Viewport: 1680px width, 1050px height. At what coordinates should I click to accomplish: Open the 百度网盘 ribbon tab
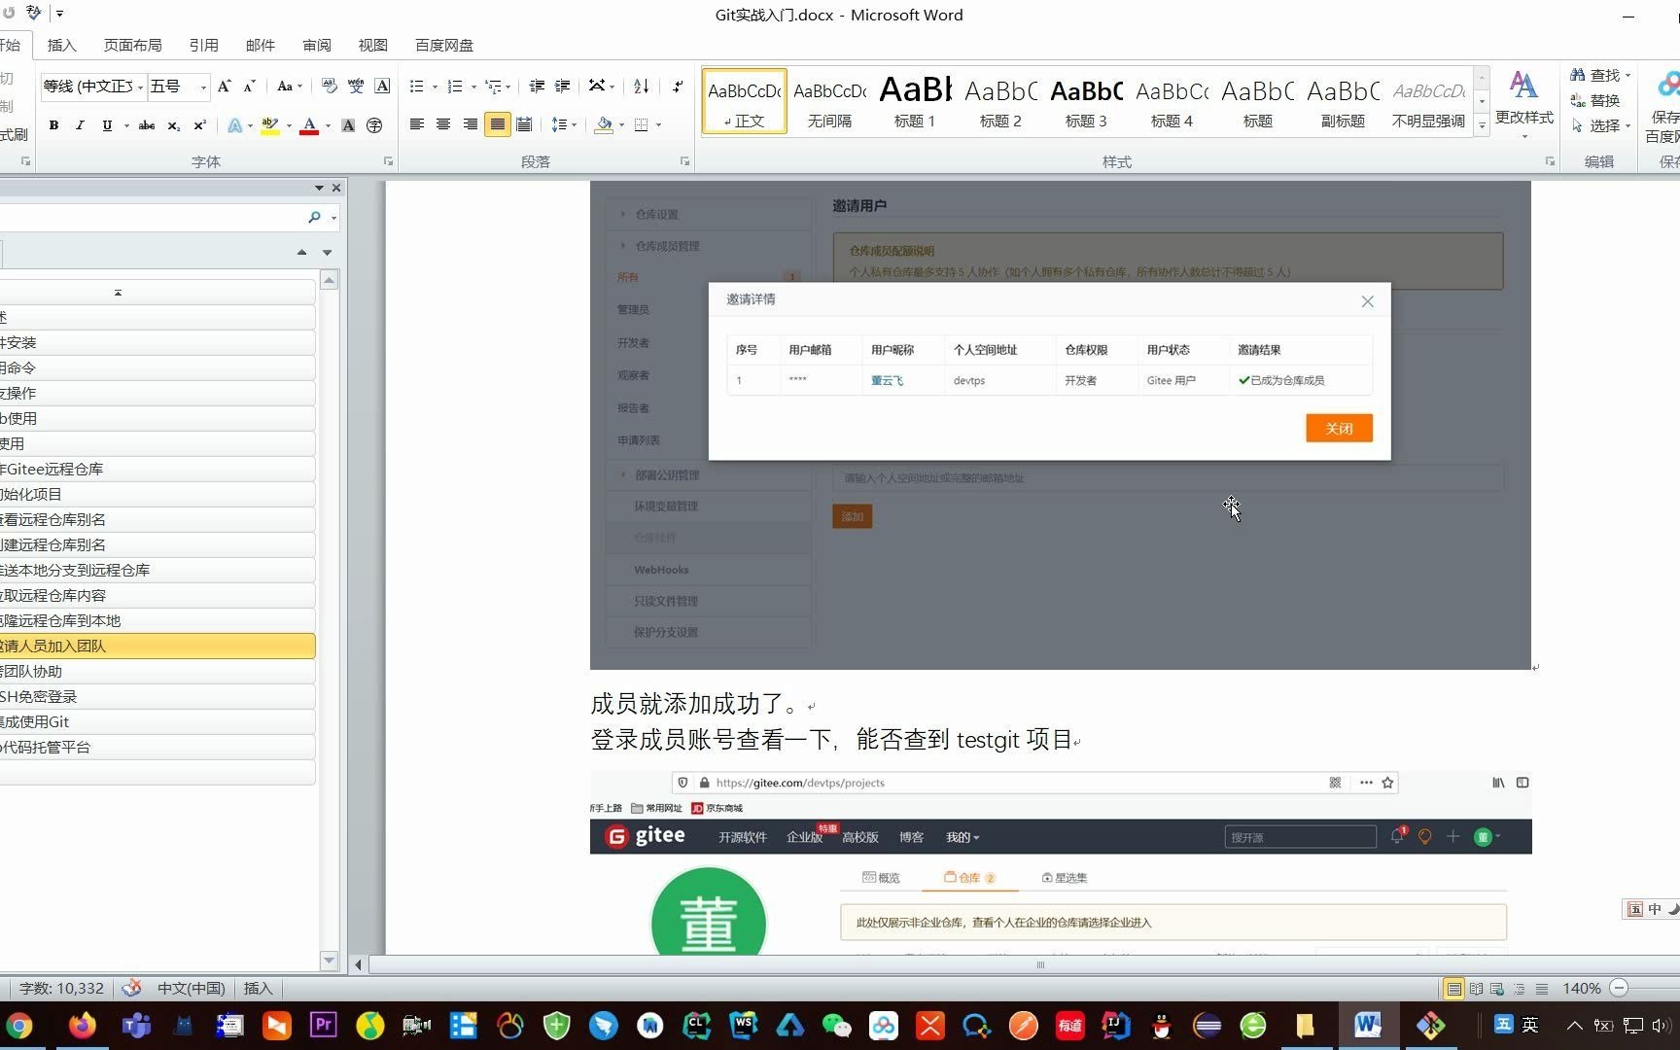[x=443, y=45]
